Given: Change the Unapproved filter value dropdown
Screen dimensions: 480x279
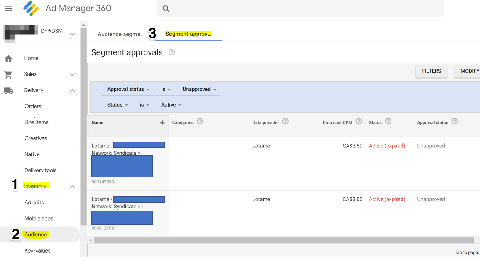Looking at the screenshot, I should point(199,90).
